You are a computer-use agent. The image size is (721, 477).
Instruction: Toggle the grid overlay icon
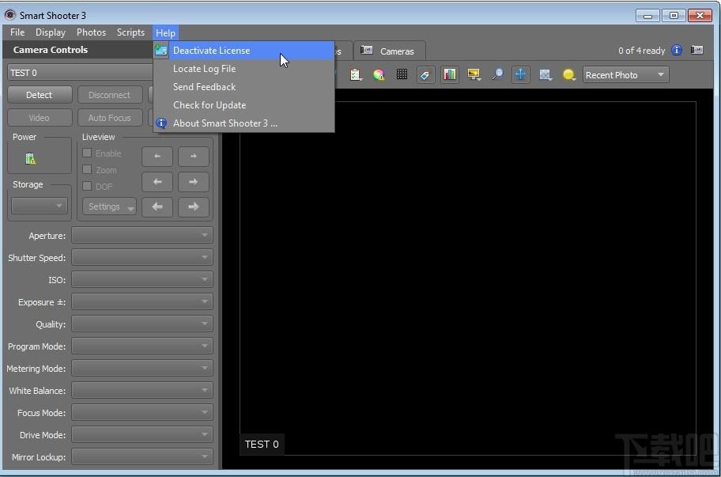402,74
